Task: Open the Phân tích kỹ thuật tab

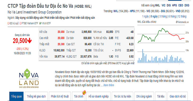Action: (60, 96)
